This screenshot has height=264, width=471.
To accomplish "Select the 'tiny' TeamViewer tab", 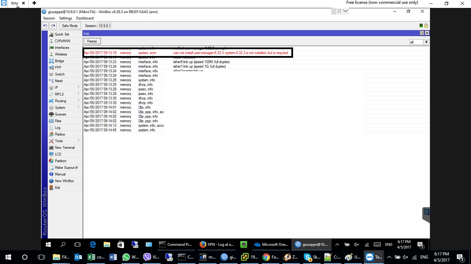I will pyautogui.click(x=14, y=3).
